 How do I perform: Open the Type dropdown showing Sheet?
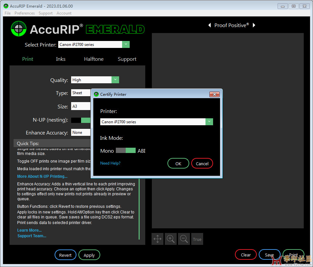[81, 93]
